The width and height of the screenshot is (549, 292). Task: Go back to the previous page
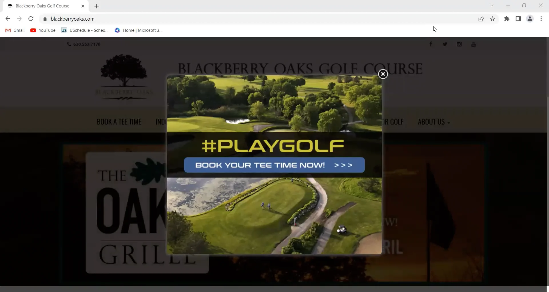point(8,19)
